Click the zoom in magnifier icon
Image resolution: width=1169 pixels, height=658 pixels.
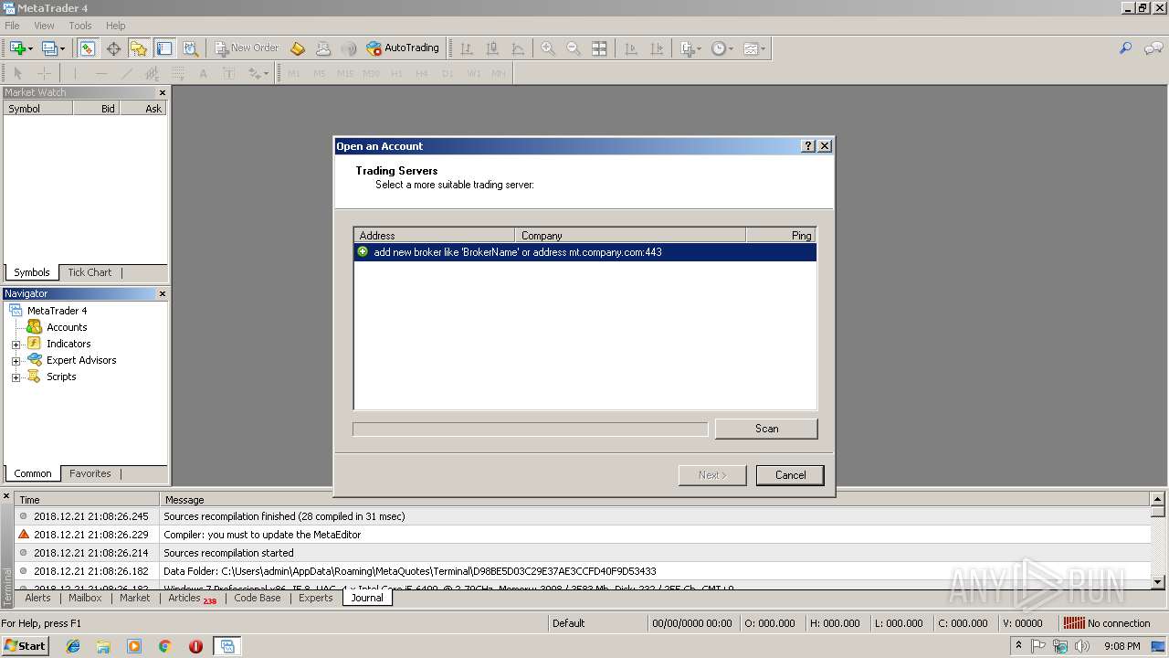point(548,48)
